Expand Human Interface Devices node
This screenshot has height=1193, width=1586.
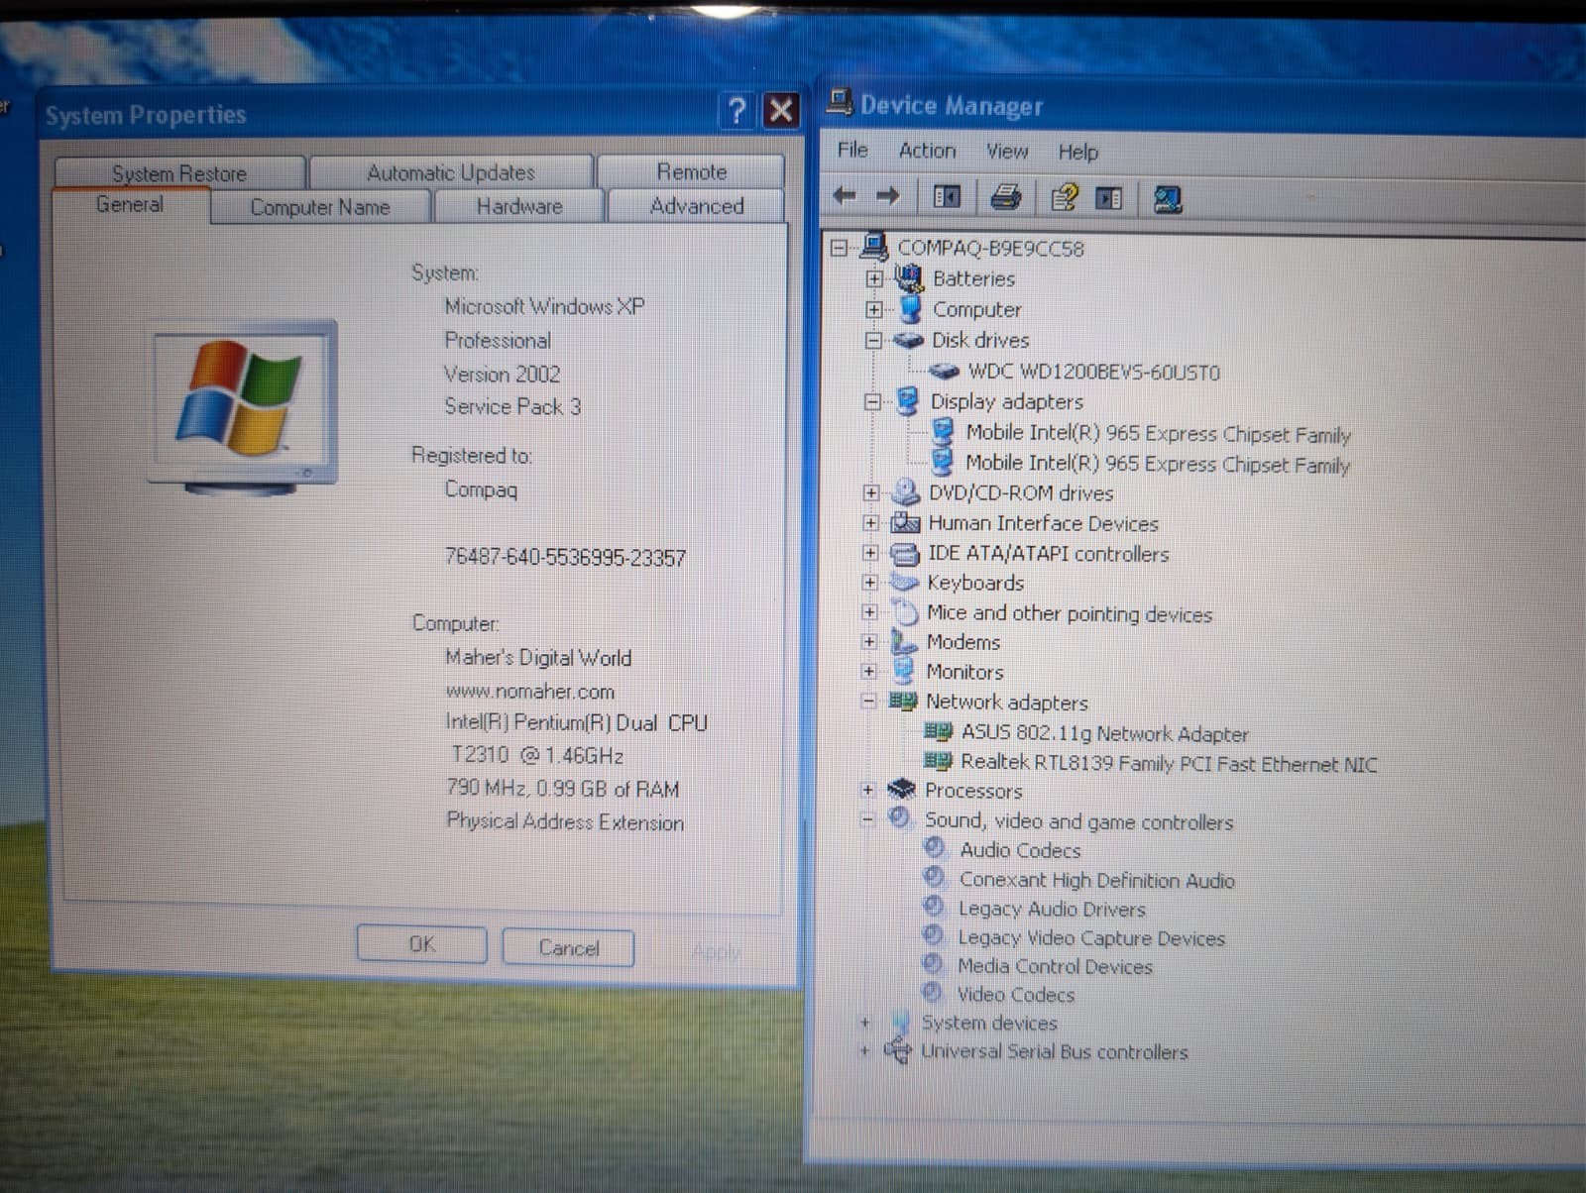point(870,522)
